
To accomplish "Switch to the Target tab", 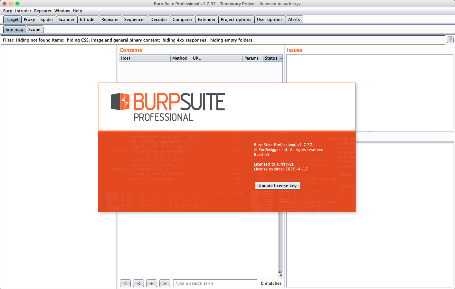I will coord(12,19).
